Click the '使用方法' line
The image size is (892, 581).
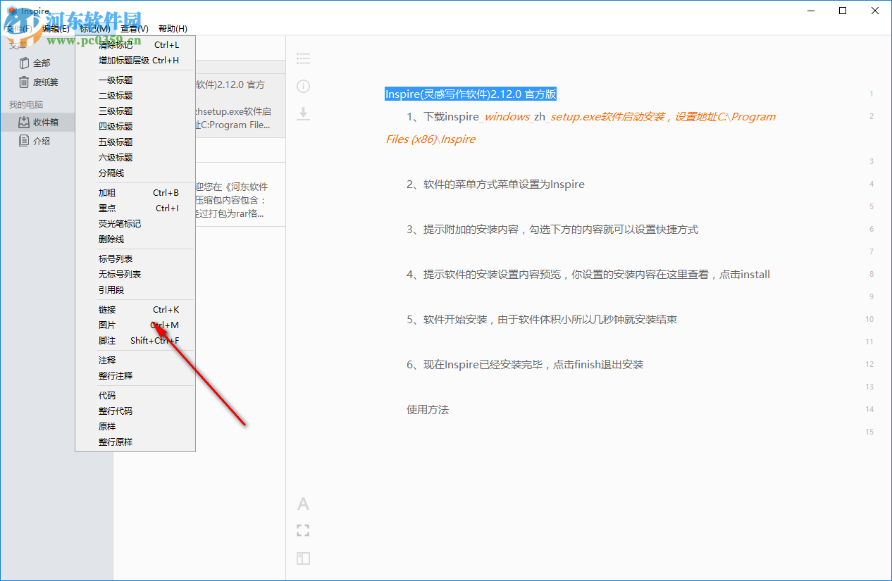coord(428,410)
